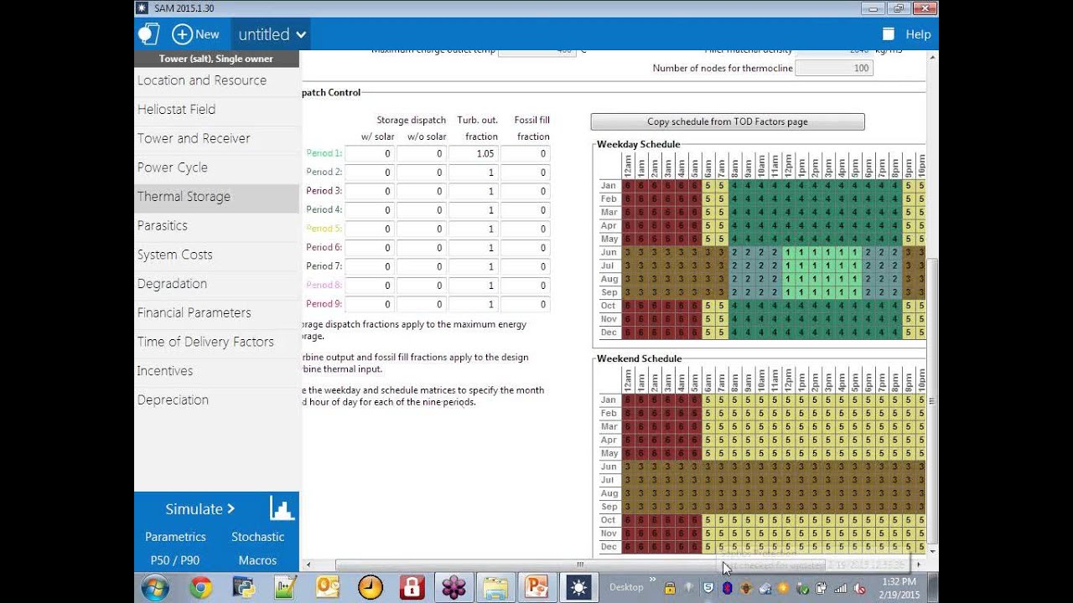Edit number of nodes for thermocline field

834,68
